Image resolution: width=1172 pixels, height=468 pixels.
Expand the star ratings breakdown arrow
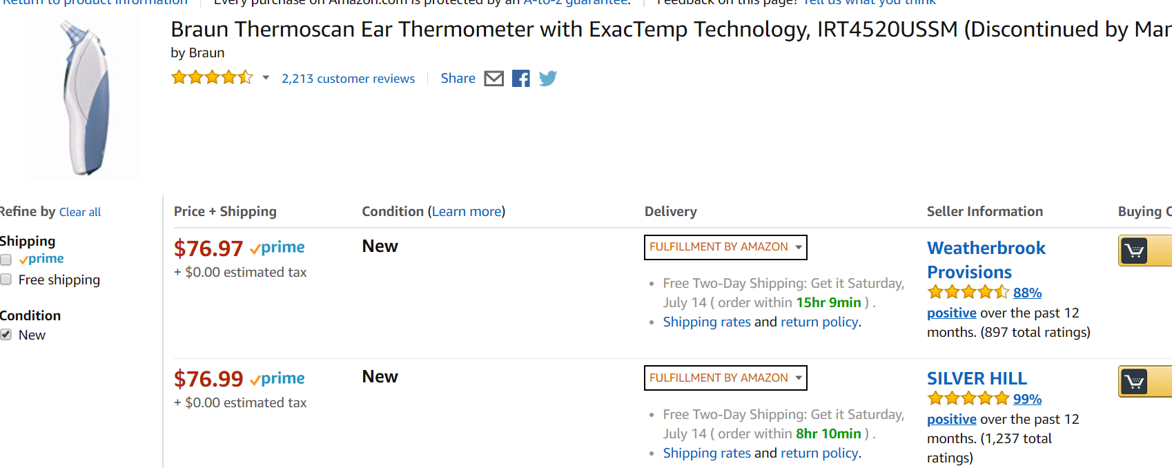(266, 78)
